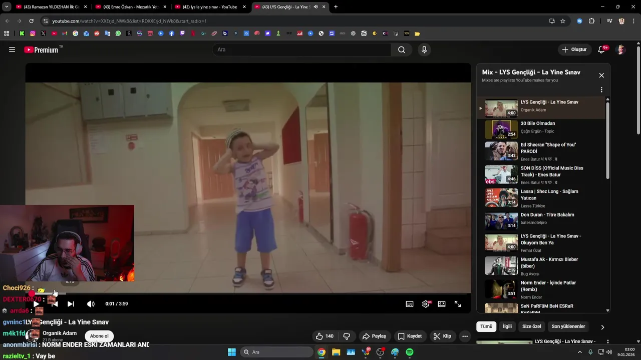Click the video progress bar
The height and width of the screenshot is (360, 641).
coord(248,293)
